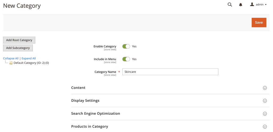
Task: Toggle the Enable Category switch
Action: pos(126,46)
